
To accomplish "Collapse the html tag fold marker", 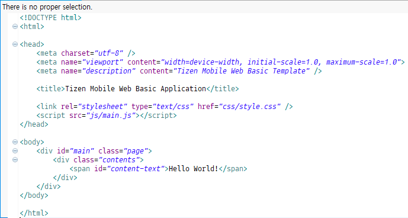I will 15,26.
